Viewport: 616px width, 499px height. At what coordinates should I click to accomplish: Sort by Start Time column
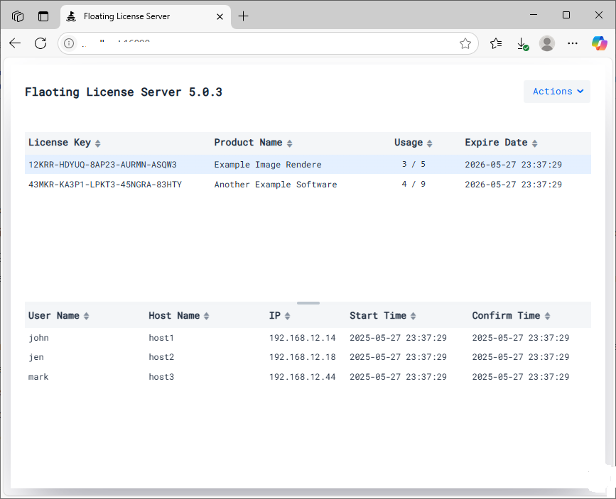414,316
